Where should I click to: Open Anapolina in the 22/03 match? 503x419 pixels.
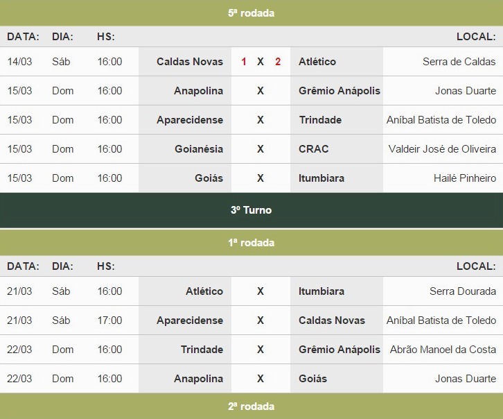click(198, 379)
